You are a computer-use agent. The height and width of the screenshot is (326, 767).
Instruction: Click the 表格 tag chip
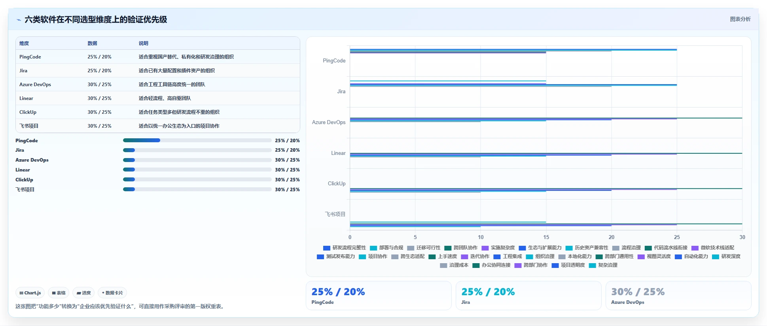point(59,293)
